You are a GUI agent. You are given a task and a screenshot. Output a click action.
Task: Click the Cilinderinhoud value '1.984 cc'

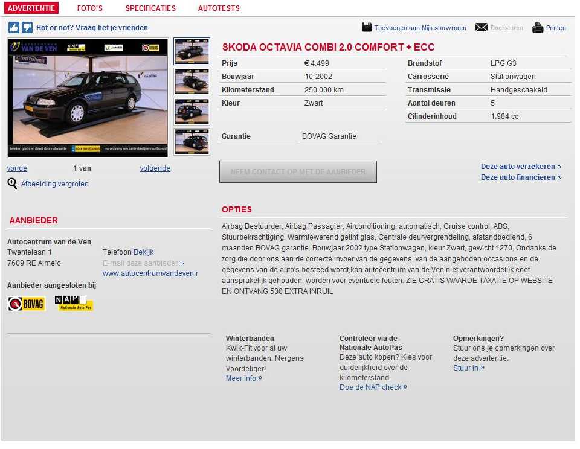point(504,116)
